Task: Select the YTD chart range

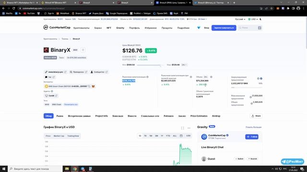Action: point(168,136)
